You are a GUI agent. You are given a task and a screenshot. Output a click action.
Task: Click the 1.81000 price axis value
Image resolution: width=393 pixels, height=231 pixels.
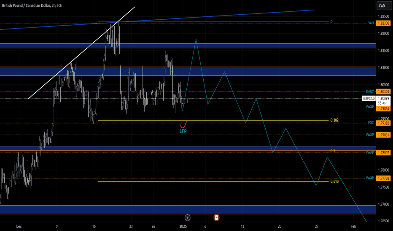[383, 68]
